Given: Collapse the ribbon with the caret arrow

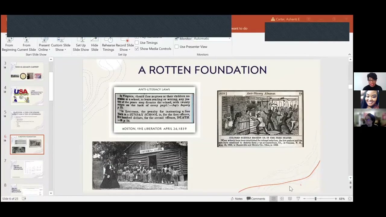Looking at the screenshot, I should click(350, 55).
